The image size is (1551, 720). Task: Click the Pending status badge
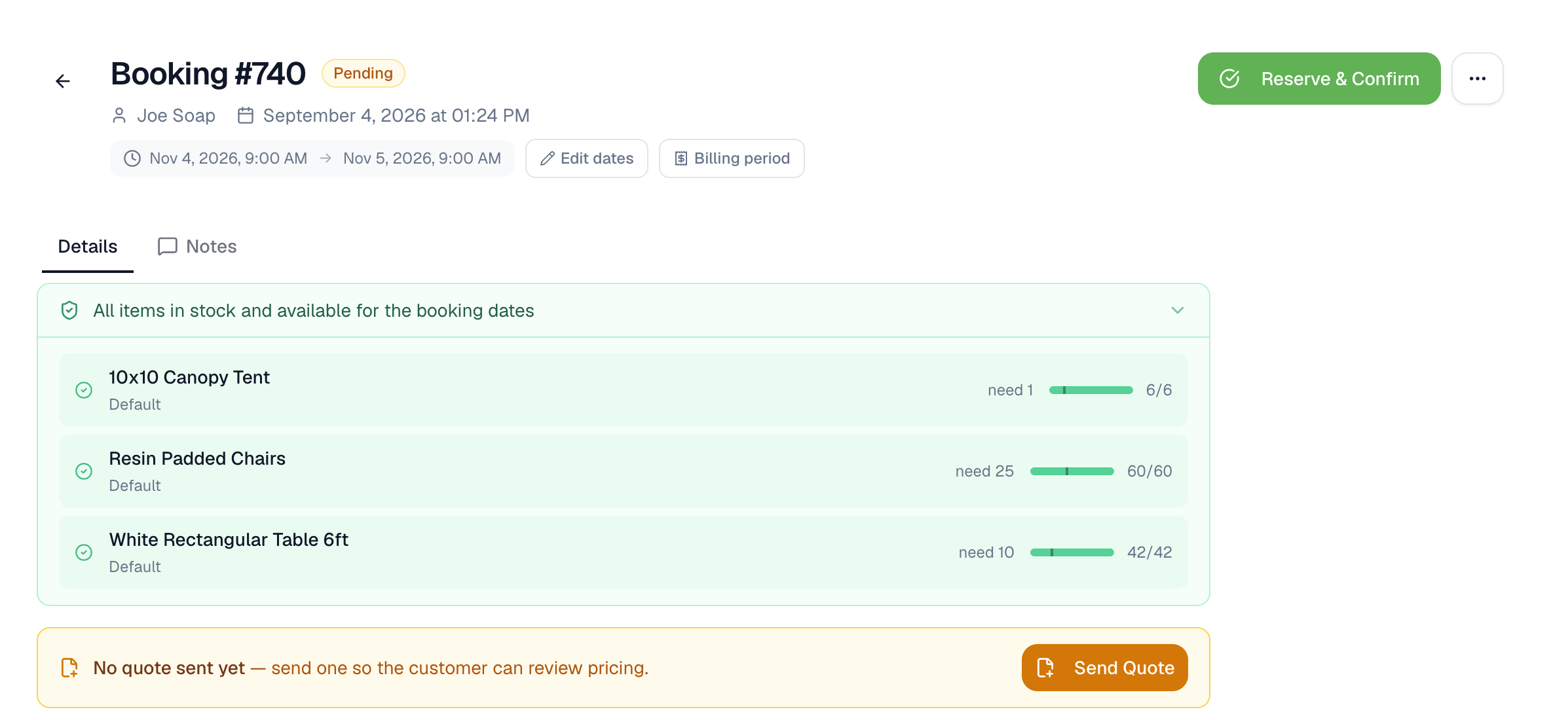point(364,73)
